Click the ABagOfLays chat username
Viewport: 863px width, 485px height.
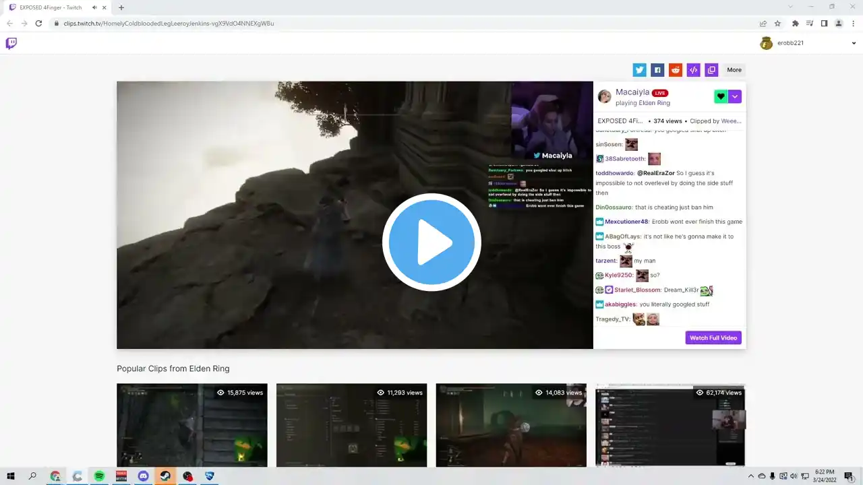coord(623,236)
